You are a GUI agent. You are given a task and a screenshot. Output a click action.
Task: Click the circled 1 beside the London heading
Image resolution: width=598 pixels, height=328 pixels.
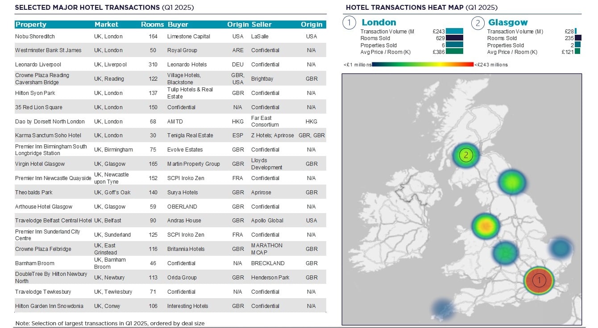point(349,23)
